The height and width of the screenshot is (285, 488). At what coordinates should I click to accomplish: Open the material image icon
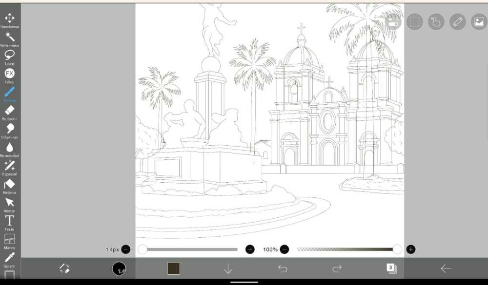tap(479, 22)
